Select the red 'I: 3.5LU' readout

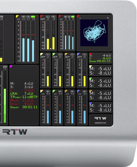(x=22, y=90)
